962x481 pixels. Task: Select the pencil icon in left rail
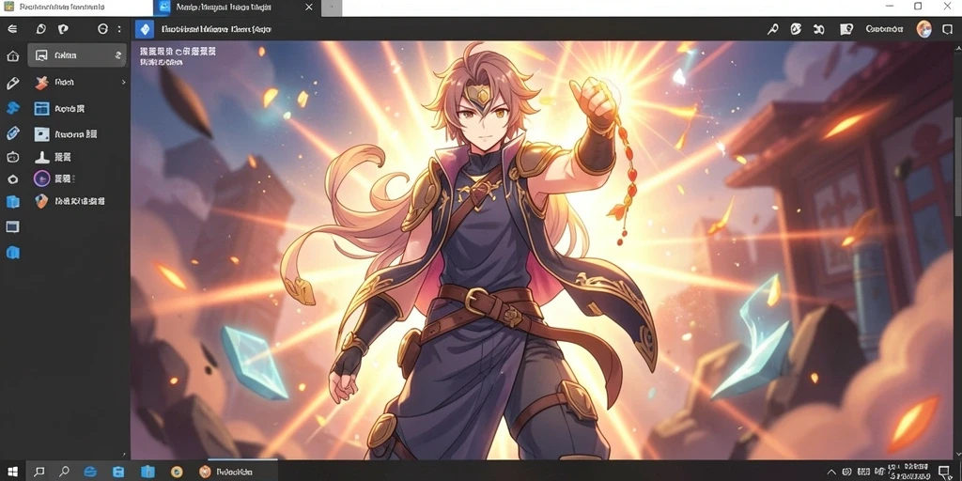click(12, 83)
